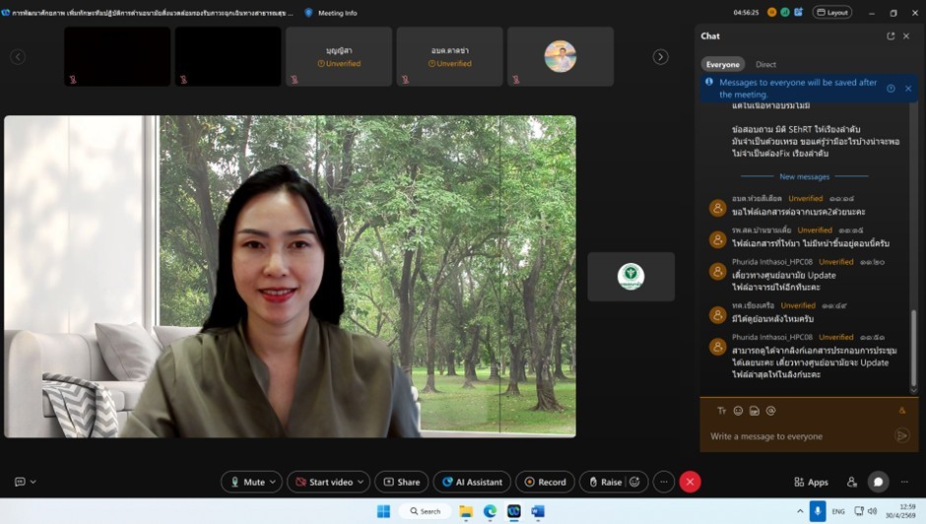Open more options ellipsis in toolbar

(664, 482)
